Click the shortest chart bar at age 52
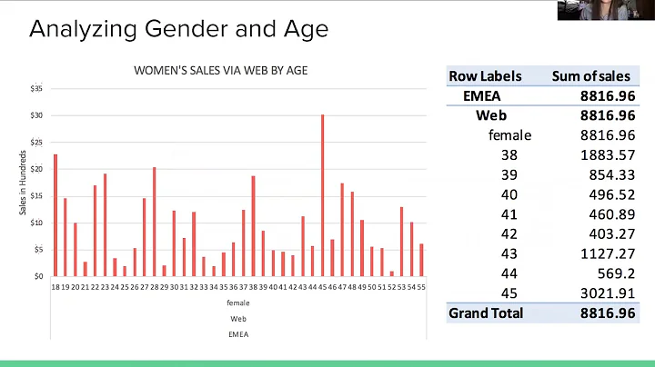 click(392, 273)
